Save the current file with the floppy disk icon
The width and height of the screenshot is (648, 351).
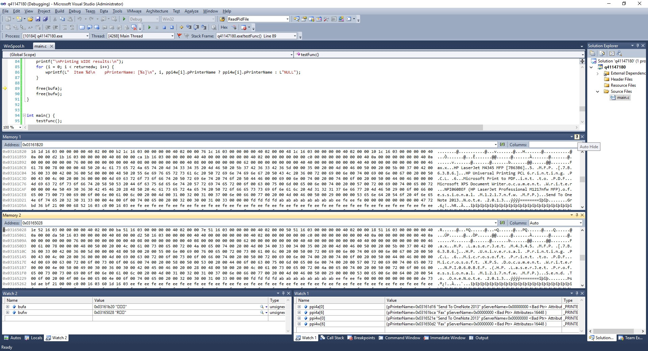click(x=38, y=19)
